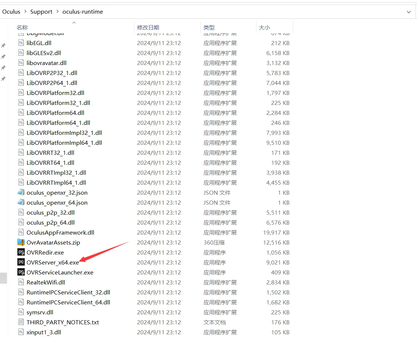Click the libGLESv2.dll file icon

click(x=21, y=53)
